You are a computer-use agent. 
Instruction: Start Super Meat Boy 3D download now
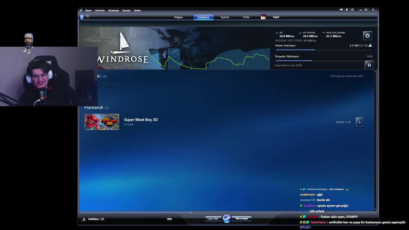(x=359, y=122)
